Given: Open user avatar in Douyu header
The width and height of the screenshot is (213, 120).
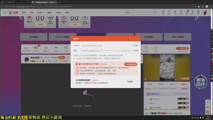Looking at the screenshot, I should click(x=204, y=13).
